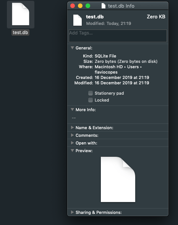The height and width of the screenshot is (225, 178).
Task: Click the test.db filename in info header
Action: [95, 17]
